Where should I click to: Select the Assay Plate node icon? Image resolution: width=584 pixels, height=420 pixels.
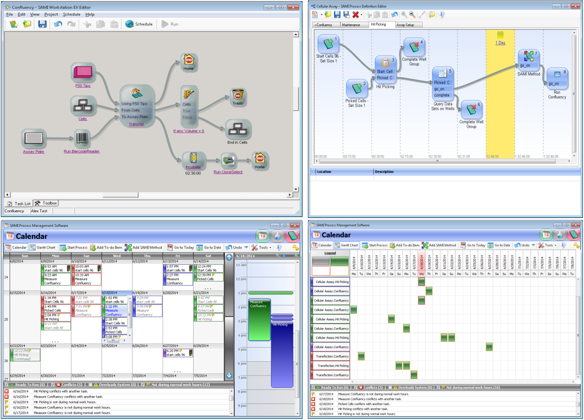click(x=34, y=139)
